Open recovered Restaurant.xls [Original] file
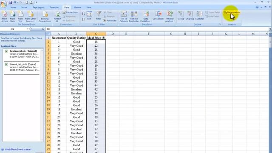 click(x=22, y=54)
